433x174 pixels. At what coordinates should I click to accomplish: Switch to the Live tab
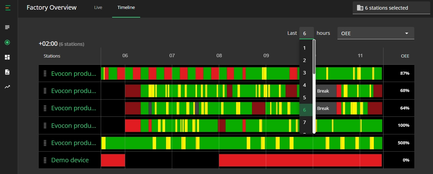98,8
